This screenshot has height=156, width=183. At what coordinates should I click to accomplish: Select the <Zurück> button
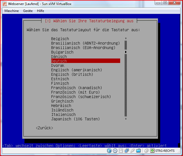pos(44,128)
